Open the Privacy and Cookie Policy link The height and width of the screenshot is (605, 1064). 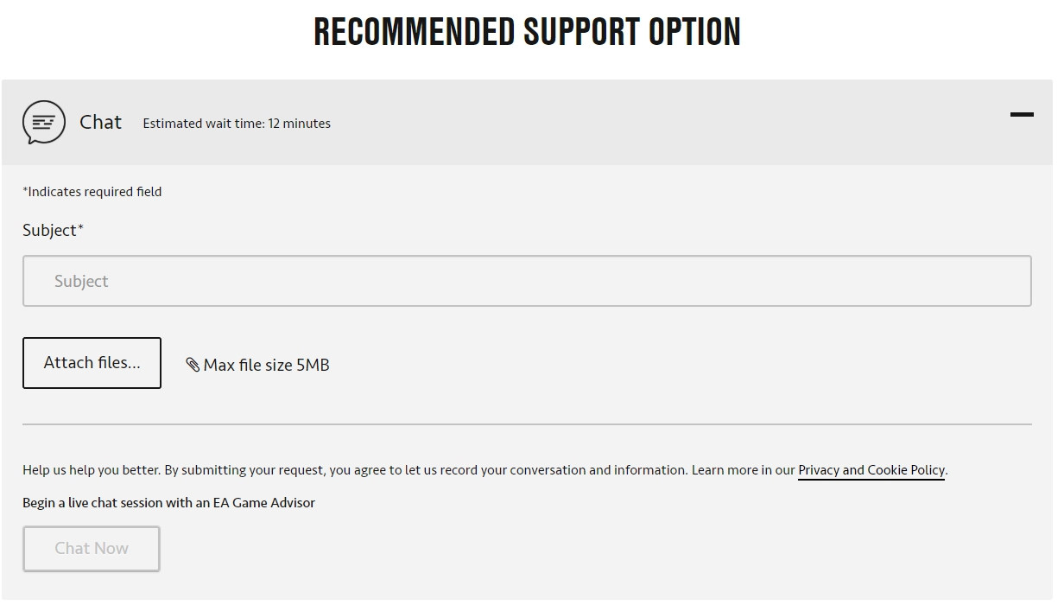point(871,470)
